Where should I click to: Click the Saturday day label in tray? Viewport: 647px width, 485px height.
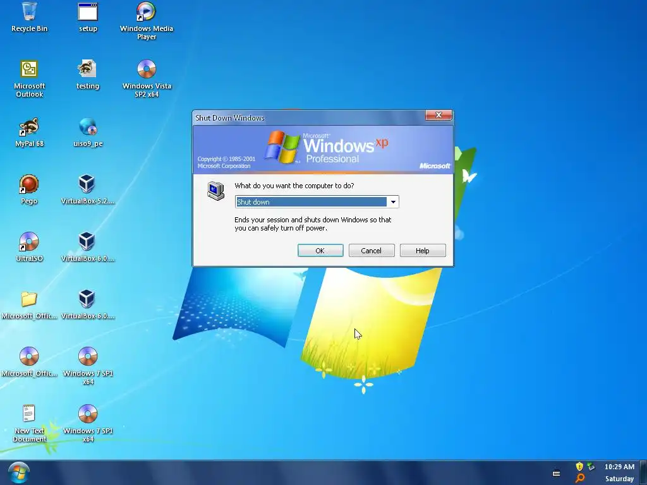[x=619, y=479]
